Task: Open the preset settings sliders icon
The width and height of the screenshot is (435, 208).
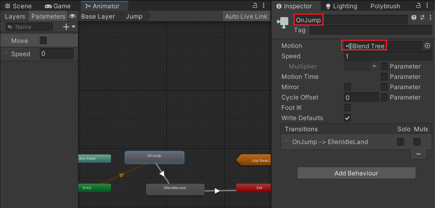Action: [x=422, y=18]
